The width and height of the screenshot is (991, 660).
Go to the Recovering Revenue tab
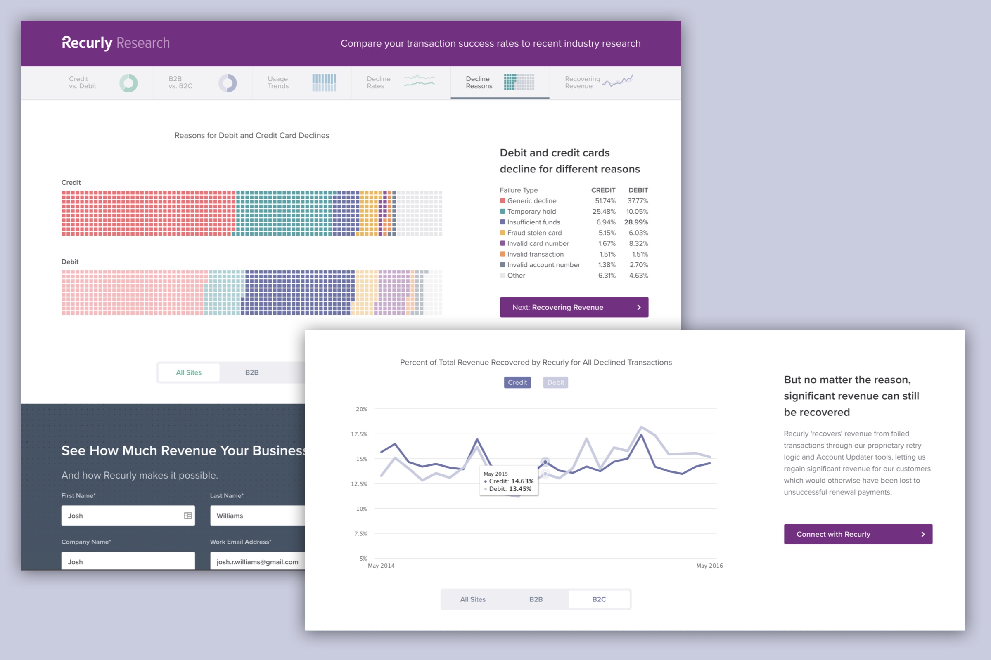pos(599,82)
